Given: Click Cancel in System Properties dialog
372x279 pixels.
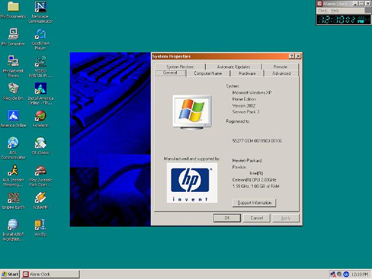Looking at the screenshot, I should point(256,218).
